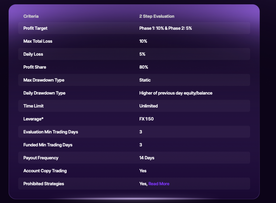Select the Evaluation Min Trading Days label
276x203 pixels.
(x=51, y=132)
